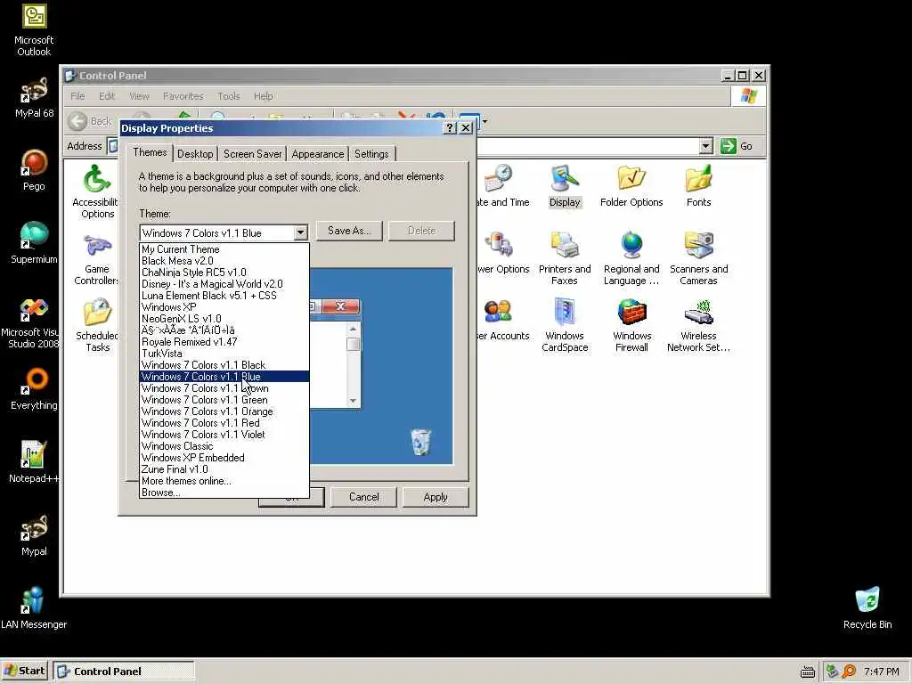912x684 pixels.
Task: Open Microsoft Visual Studio 2008 shortcut
Action: coord(30,322)
